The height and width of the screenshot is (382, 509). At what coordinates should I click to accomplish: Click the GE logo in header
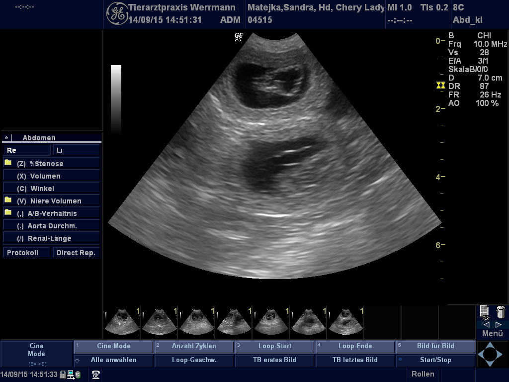coord(117,13)
